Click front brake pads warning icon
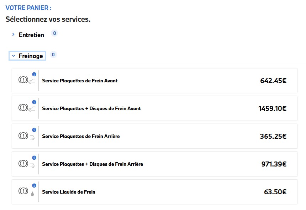The image size is (306, 210). coord(23,81)
